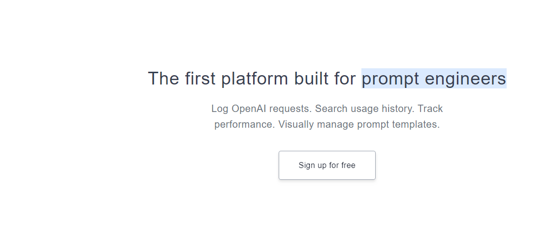Viewport: 548px width, 251px height.
Task: Click the 'Log OpenAI requests.' sentence
Action: coord(261,109)
